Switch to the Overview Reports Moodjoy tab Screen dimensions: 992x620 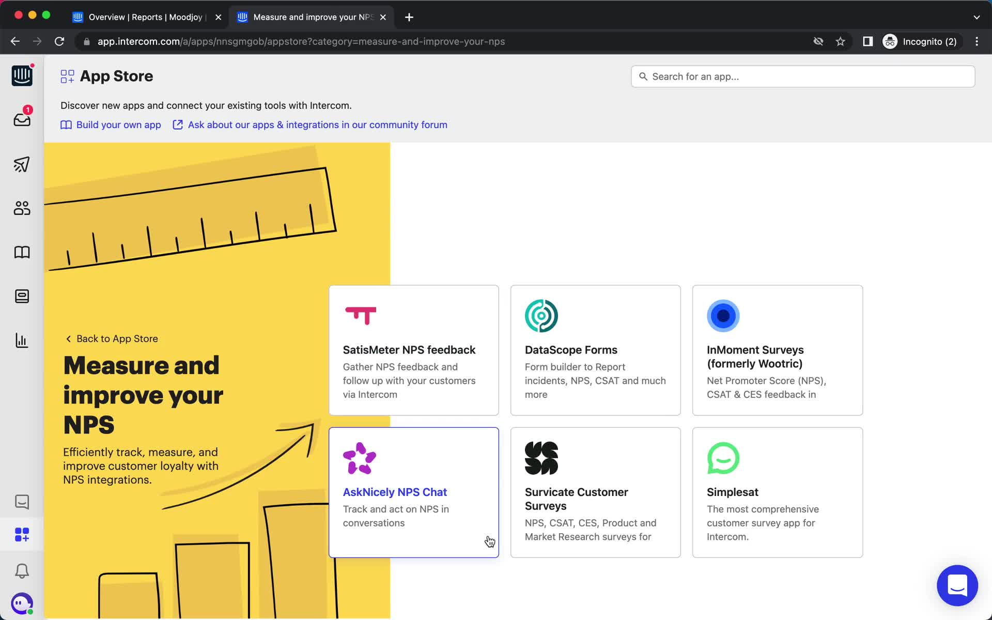tap(147, 17)
